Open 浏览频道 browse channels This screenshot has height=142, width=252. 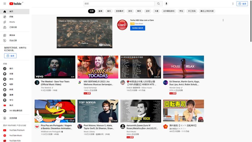(x=15, y=118)
